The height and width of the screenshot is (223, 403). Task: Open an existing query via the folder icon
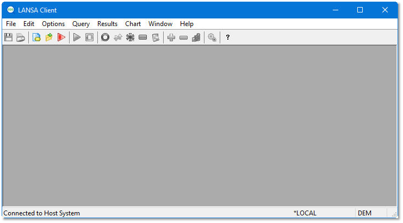(x=49, y=37)
